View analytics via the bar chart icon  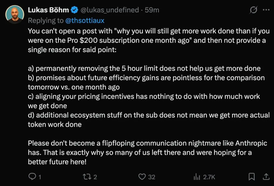coord(197,177)
